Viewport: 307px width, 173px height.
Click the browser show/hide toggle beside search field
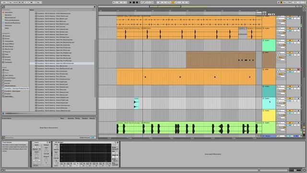(2, 6)
